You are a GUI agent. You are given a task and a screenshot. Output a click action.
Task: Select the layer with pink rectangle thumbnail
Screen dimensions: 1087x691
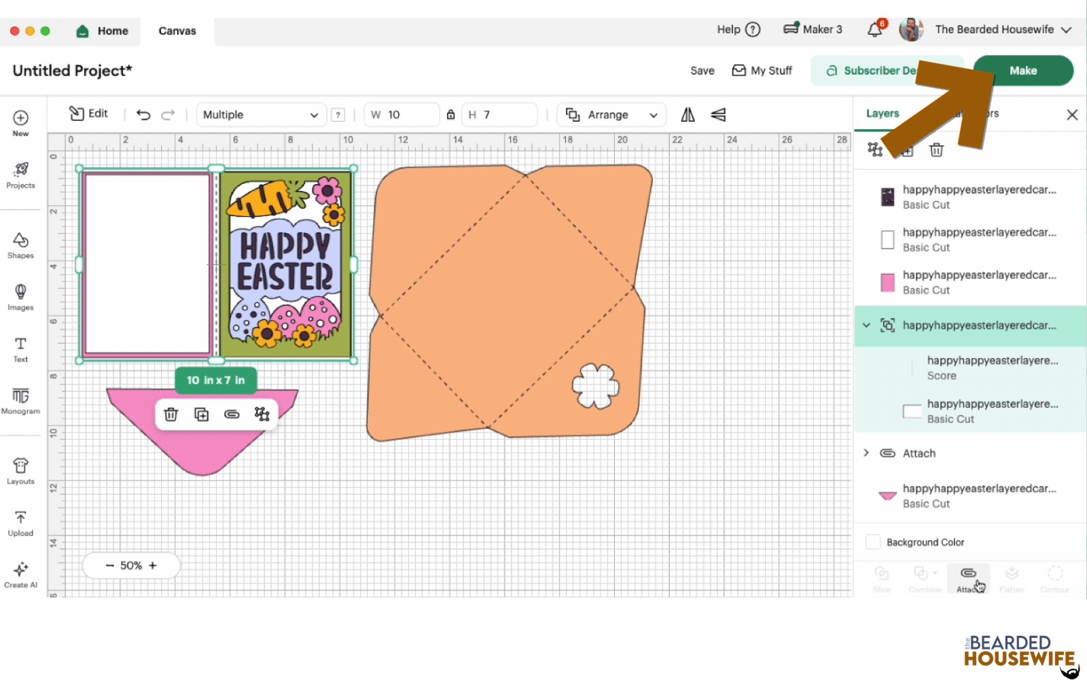coord(970,283)
